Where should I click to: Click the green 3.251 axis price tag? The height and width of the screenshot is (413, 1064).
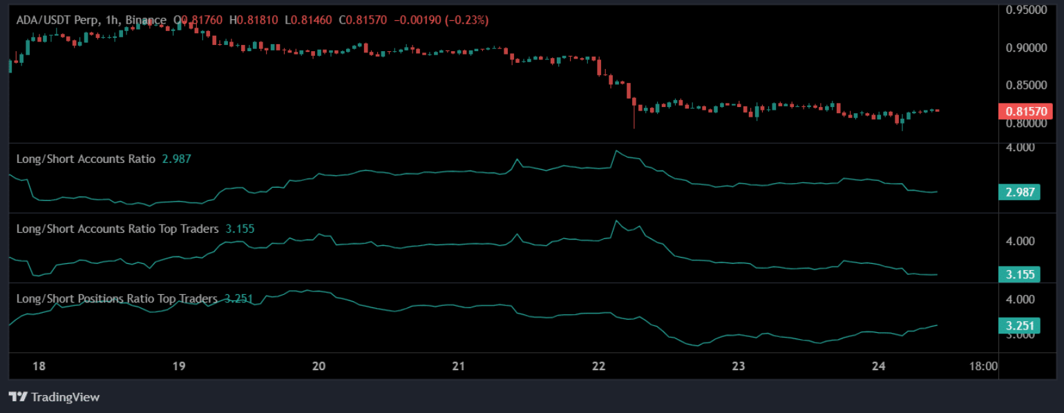[x=1020, y=325]
